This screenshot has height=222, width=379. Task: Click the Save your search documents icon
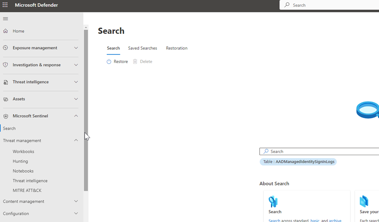[364, 201]
